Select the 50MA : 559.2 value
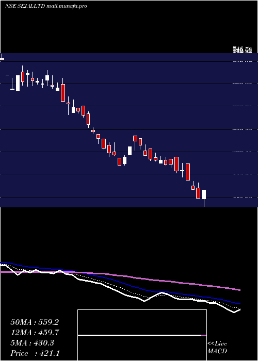258x361 pixels. pyautogui.click(x=35, y=322)
